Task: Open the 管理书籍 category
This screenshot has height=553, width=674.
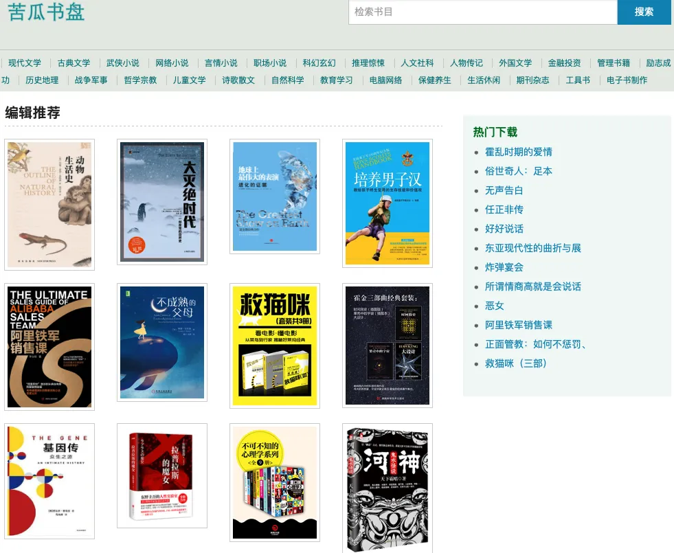Action: coord(614,63)
